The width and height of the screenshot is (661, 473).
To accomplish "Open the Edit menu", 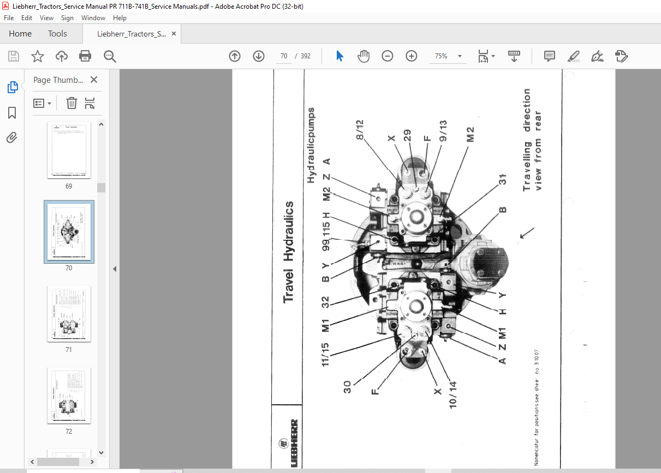I will 27,18.
